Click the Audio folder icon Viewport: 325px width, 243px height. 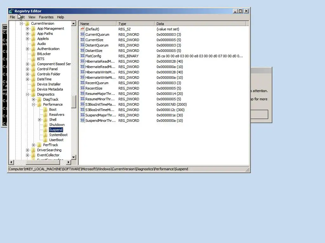[33, 44]
